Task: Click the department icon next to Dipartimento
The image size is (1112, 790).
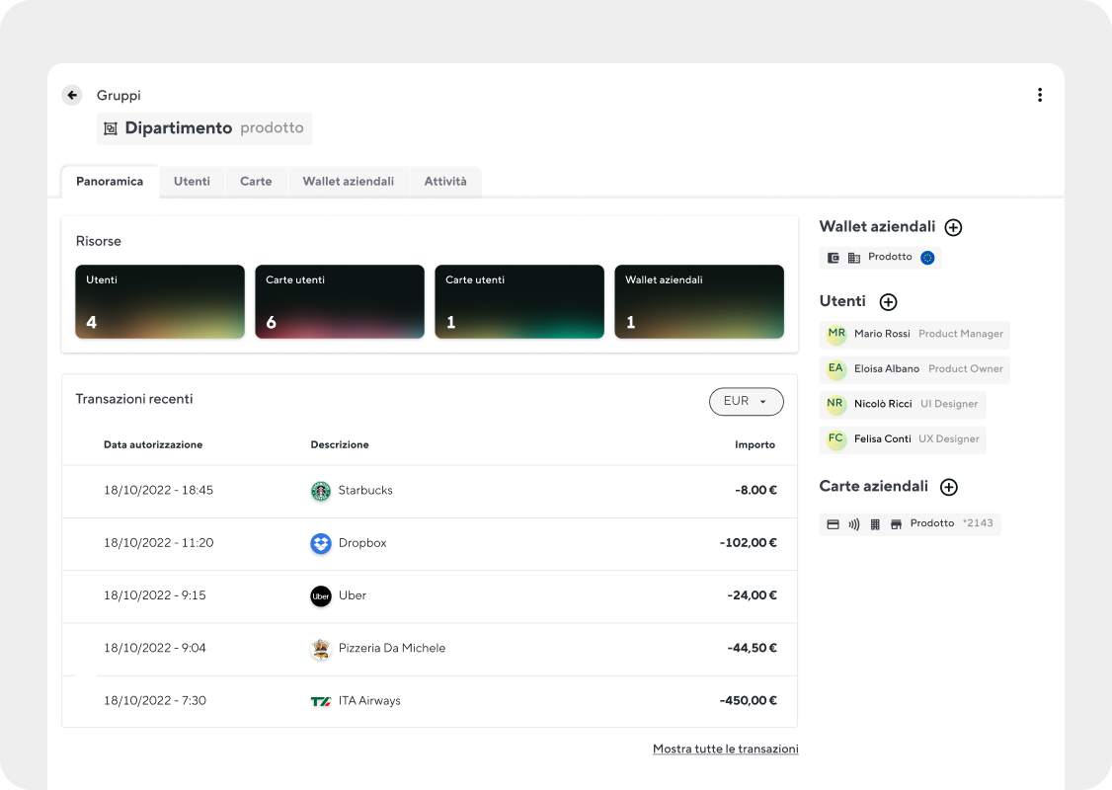Action: point(111,128)
